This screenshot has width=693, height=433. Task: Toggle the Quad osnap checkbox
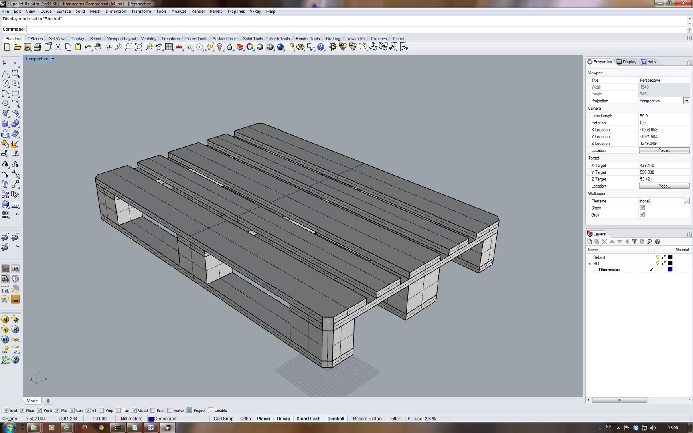[134, 410]
